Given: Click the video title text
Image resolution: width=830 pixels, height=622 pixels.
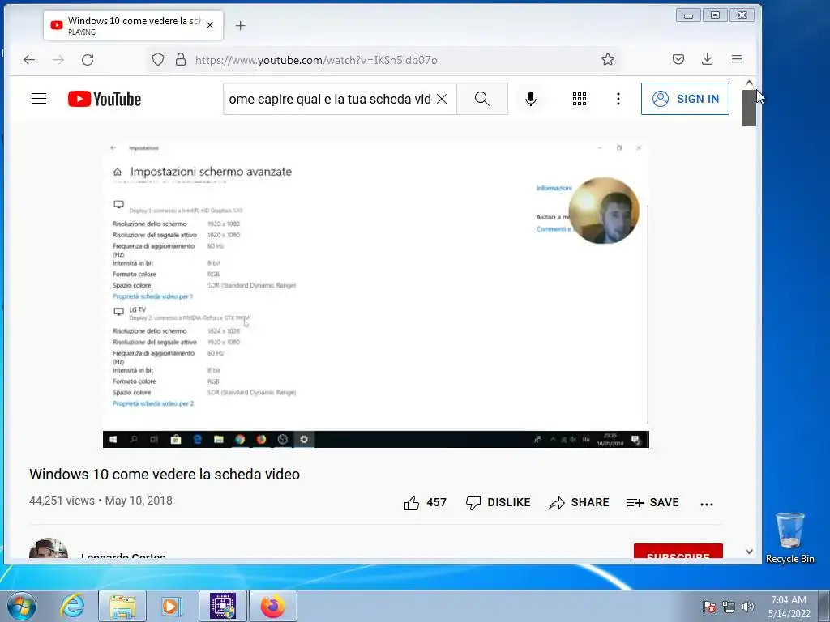Looking at the screenshot, I should coord(165,475).
